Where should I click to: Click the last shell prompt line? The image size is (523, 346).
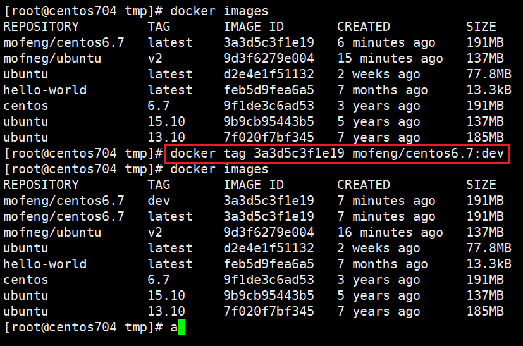point(94,327)
